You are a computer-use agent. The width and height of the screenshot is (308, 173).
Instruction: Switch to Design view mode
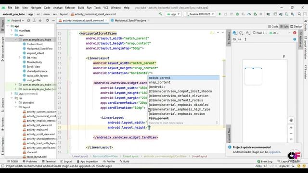click(296, 26)
